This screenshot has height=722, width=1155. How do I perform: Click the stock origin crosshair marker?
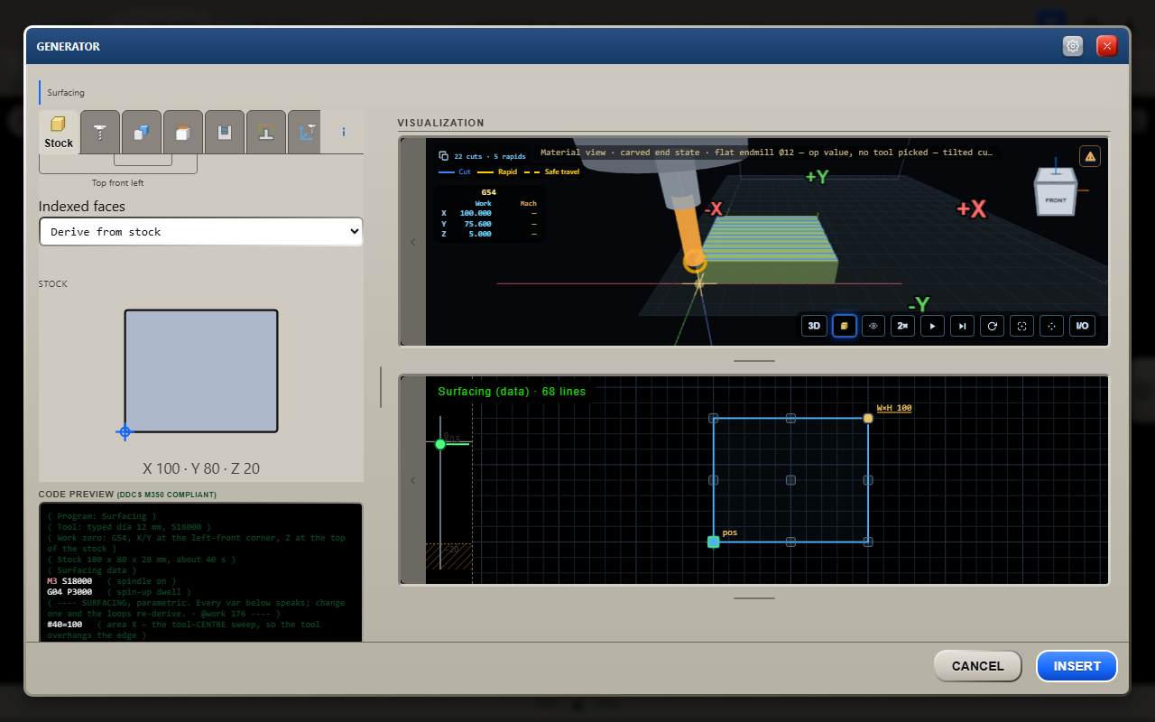(x=125, y=432)
